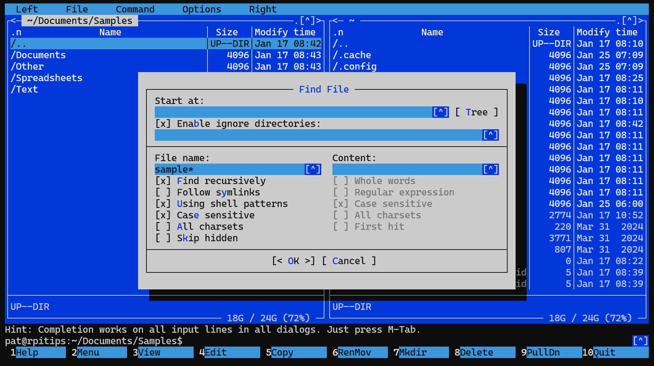Toggle Find recursively checkbox
Viewport: 654px width, 366px height.
tap(163, 181)
